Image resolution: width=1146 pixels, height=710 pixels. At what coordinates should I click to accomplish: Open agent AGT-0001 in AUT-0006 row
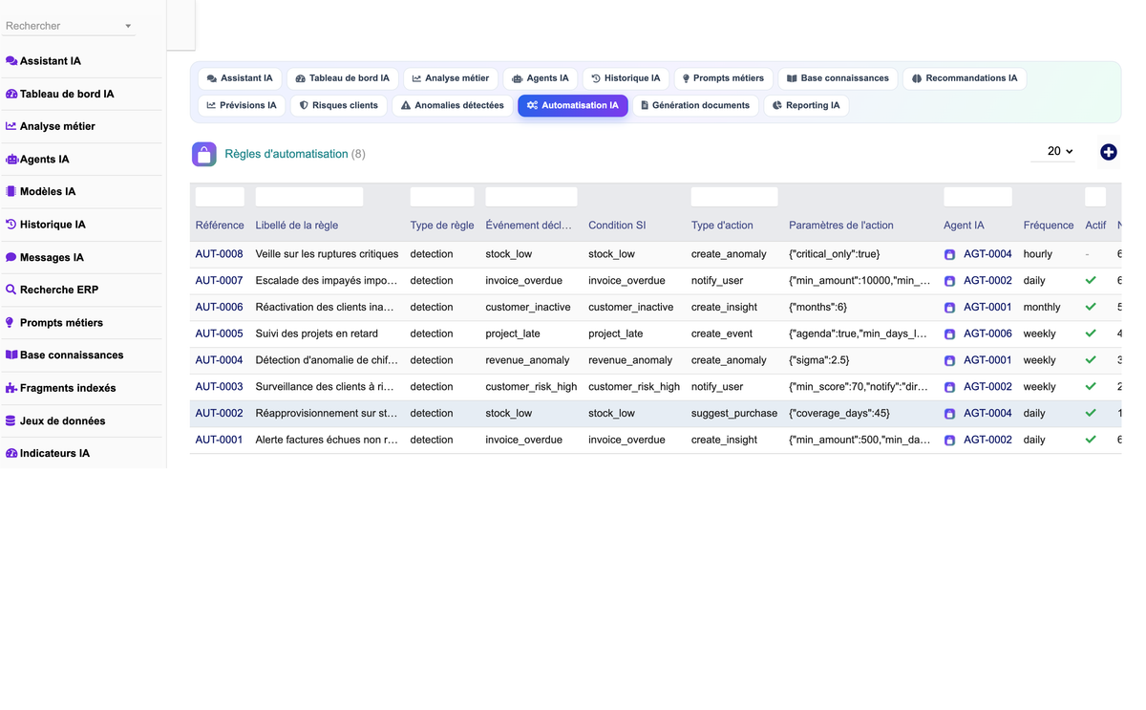987,308
